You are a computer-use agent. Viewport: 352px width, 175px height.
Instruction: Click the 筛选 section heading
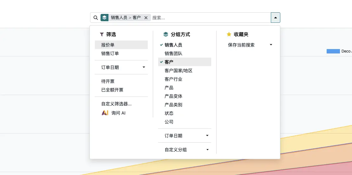click(x=111, y=34)
